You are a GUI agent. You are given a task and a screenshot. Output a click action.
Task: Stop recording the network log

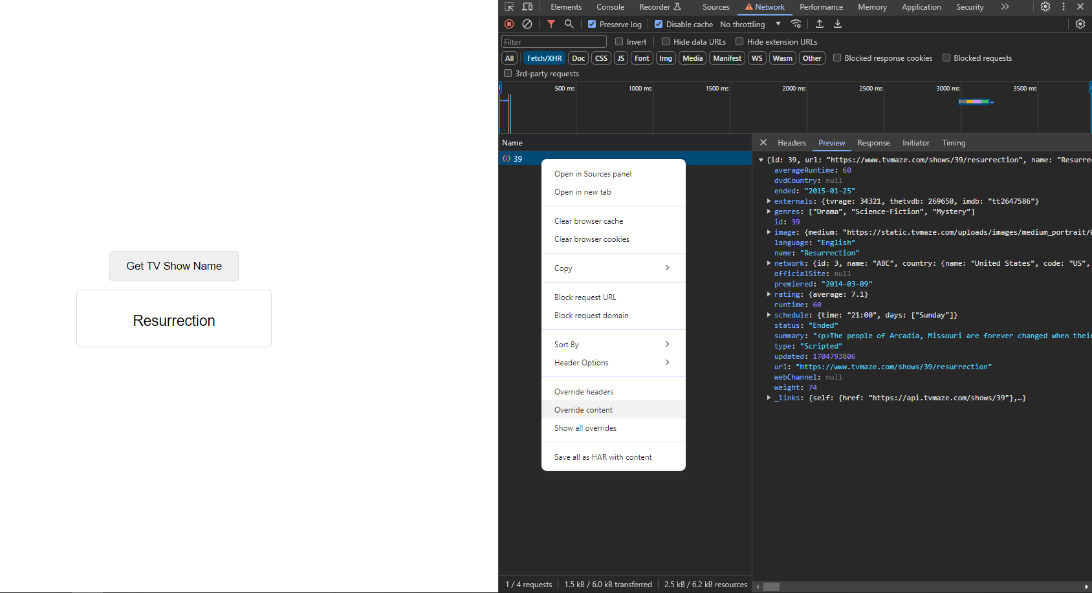509,24
